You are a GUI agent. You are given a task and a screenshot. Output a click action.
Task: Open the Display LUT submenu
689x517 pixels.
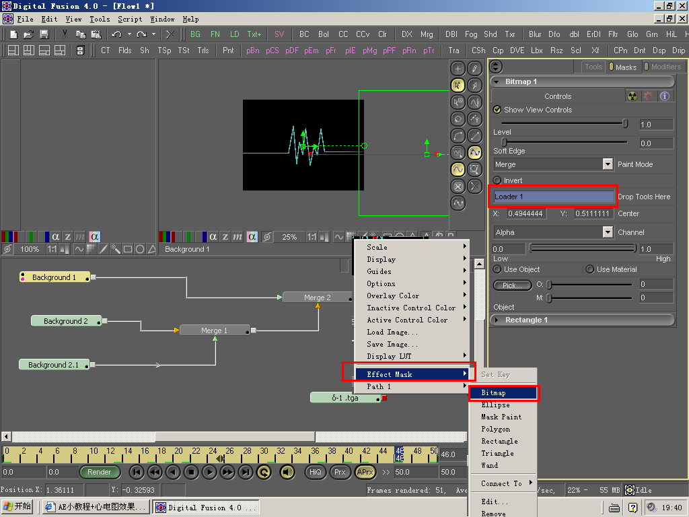click(412, 356)
